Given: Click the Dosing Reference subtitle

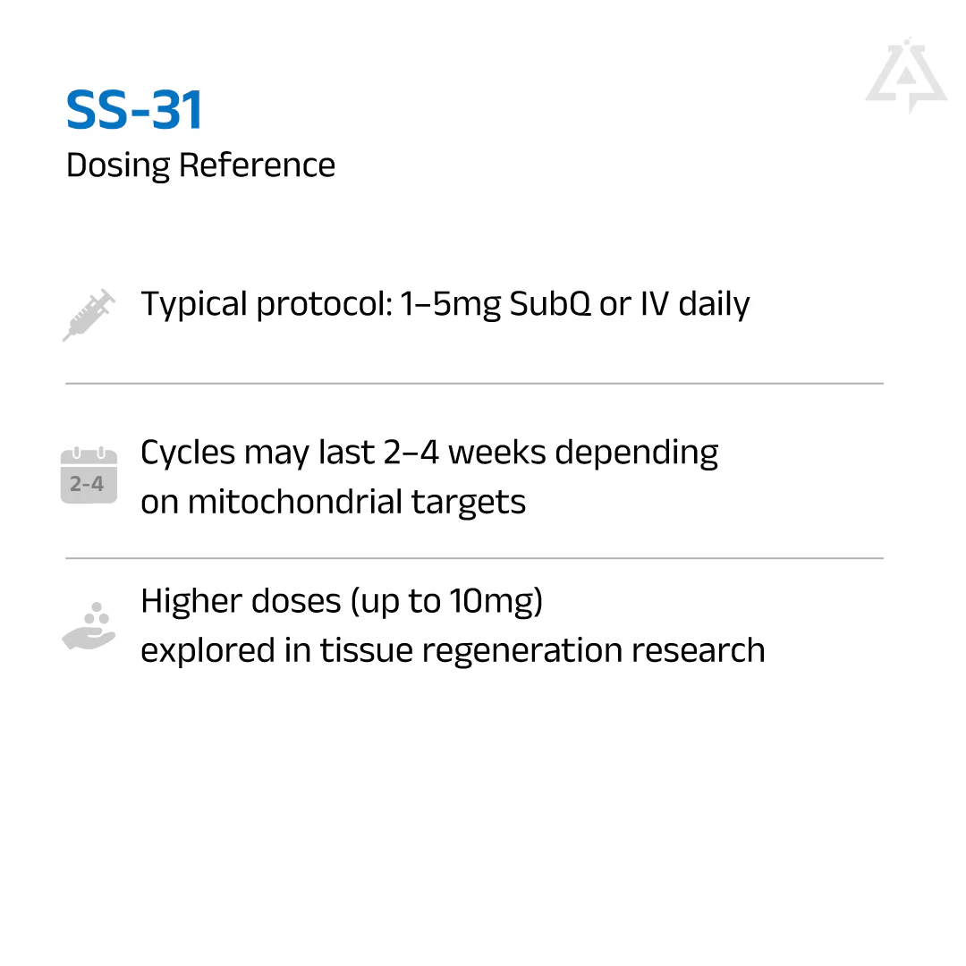Looking at the screenshot, I should (x=200, y=165).
